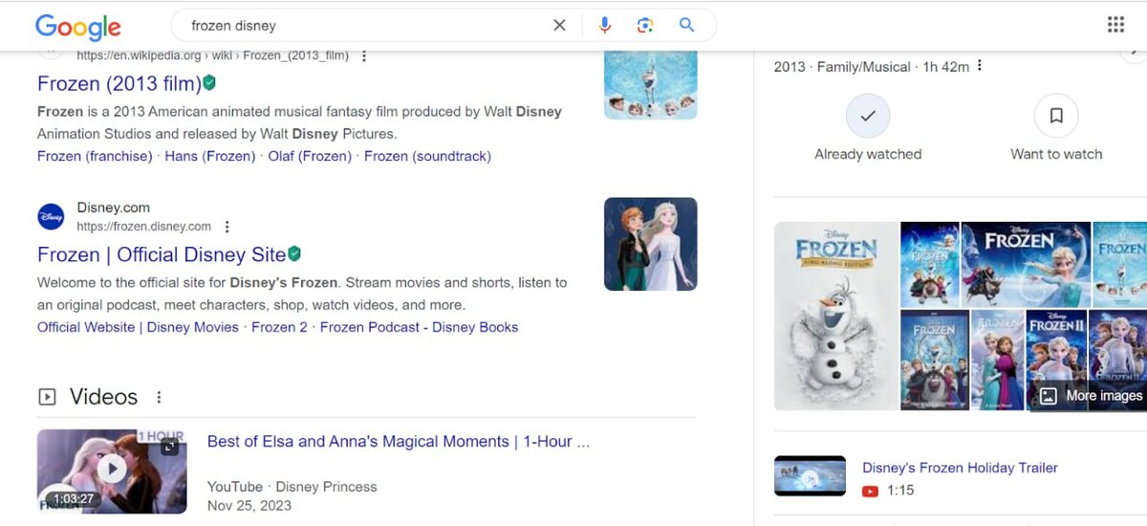Viewport: 1147px width, 526px height.
Task: Open more options for Disney.com result
Action: coord(227,227)
